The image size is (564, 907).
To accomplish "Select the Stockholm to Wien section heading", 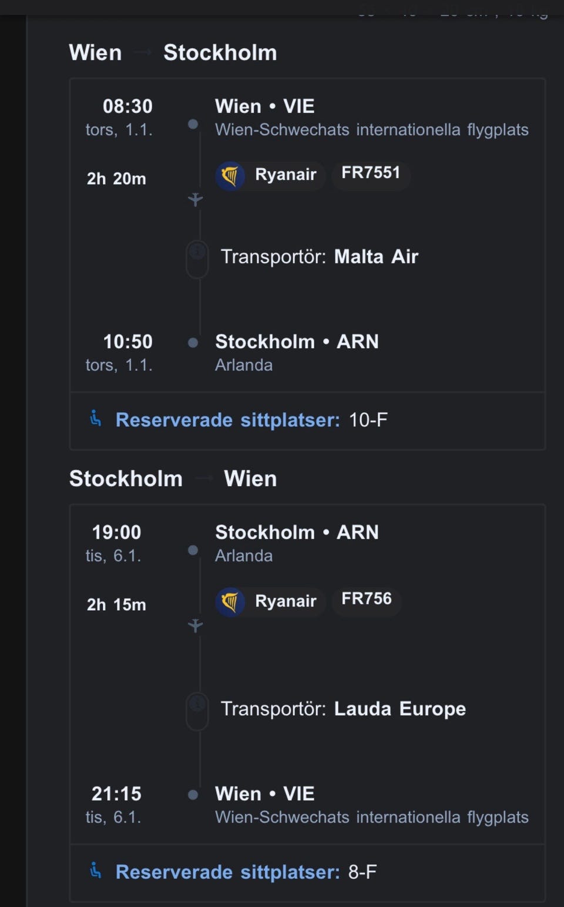I will coord(173,479).
